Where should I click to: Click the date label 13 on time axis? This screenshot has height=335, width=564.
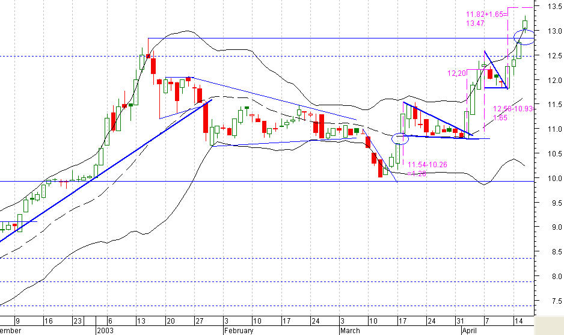[141, 321]
